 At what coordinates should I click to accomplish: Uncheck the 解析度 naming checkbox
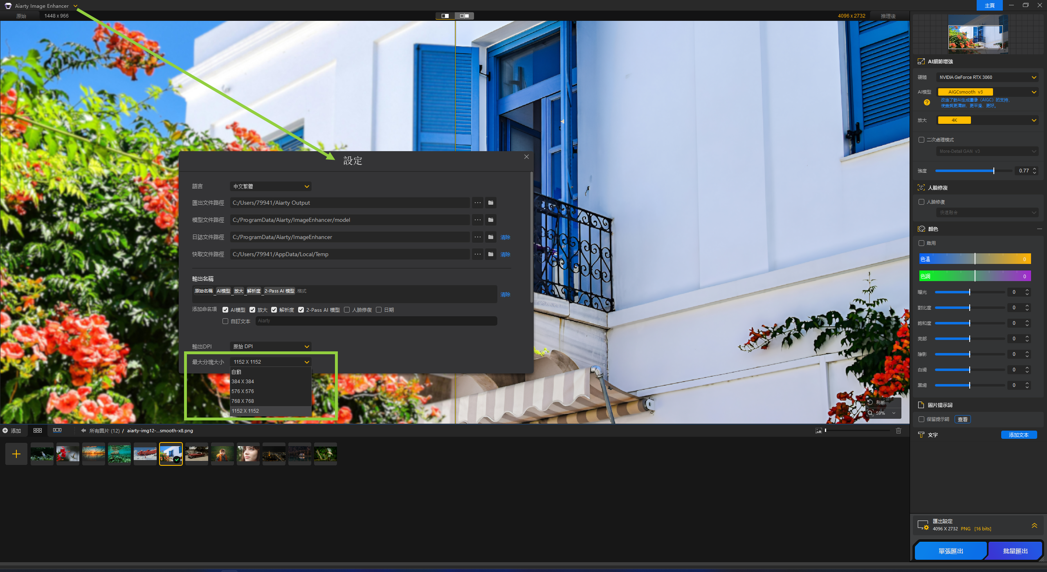tap(274, 310)
